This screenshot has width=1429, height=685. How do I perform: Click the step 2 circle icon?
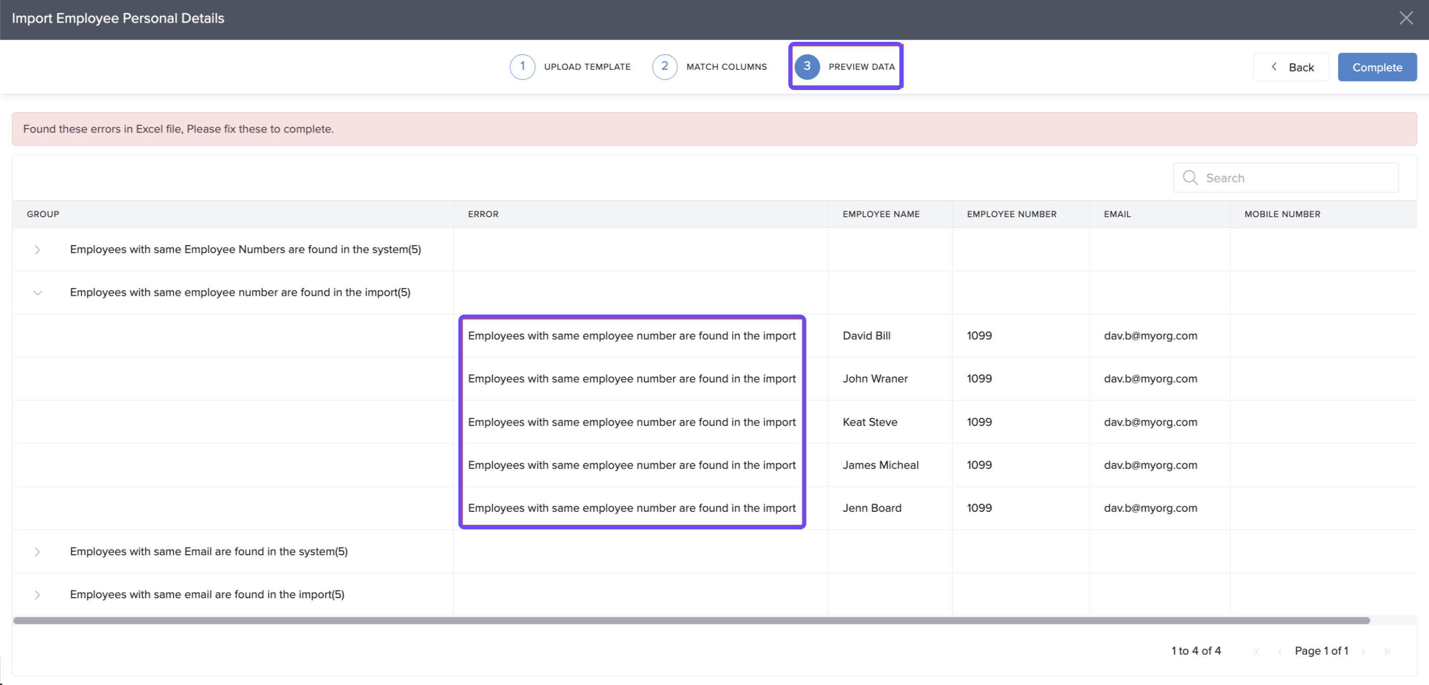pyautogui.click(x=664, y=67)
